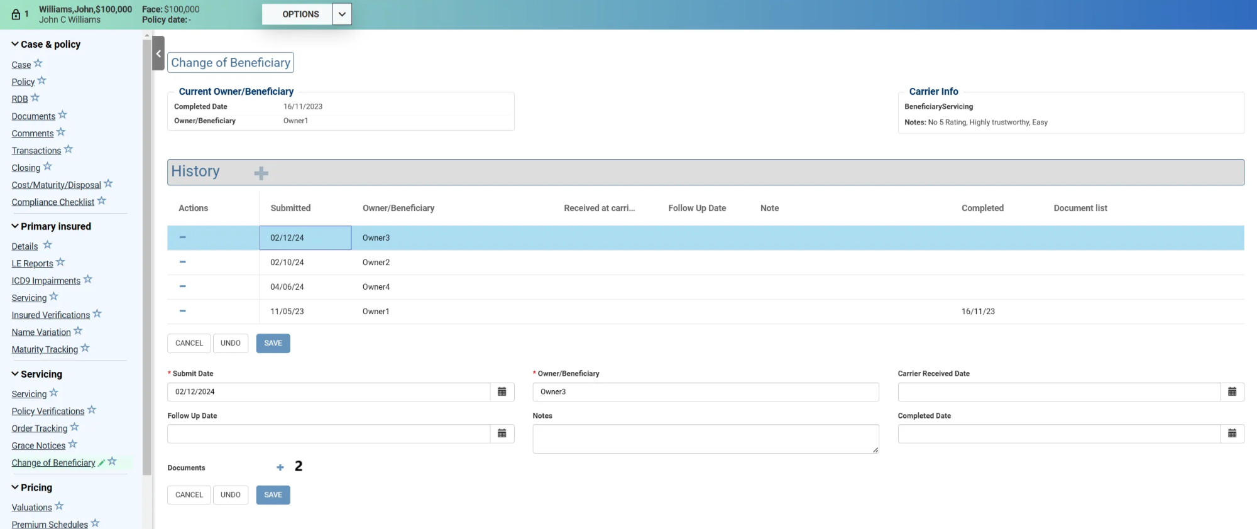Open the Follow Up Date calendar picker
Image resolution: width=1257 pixels, height=529 pixels.
point(502,434)
